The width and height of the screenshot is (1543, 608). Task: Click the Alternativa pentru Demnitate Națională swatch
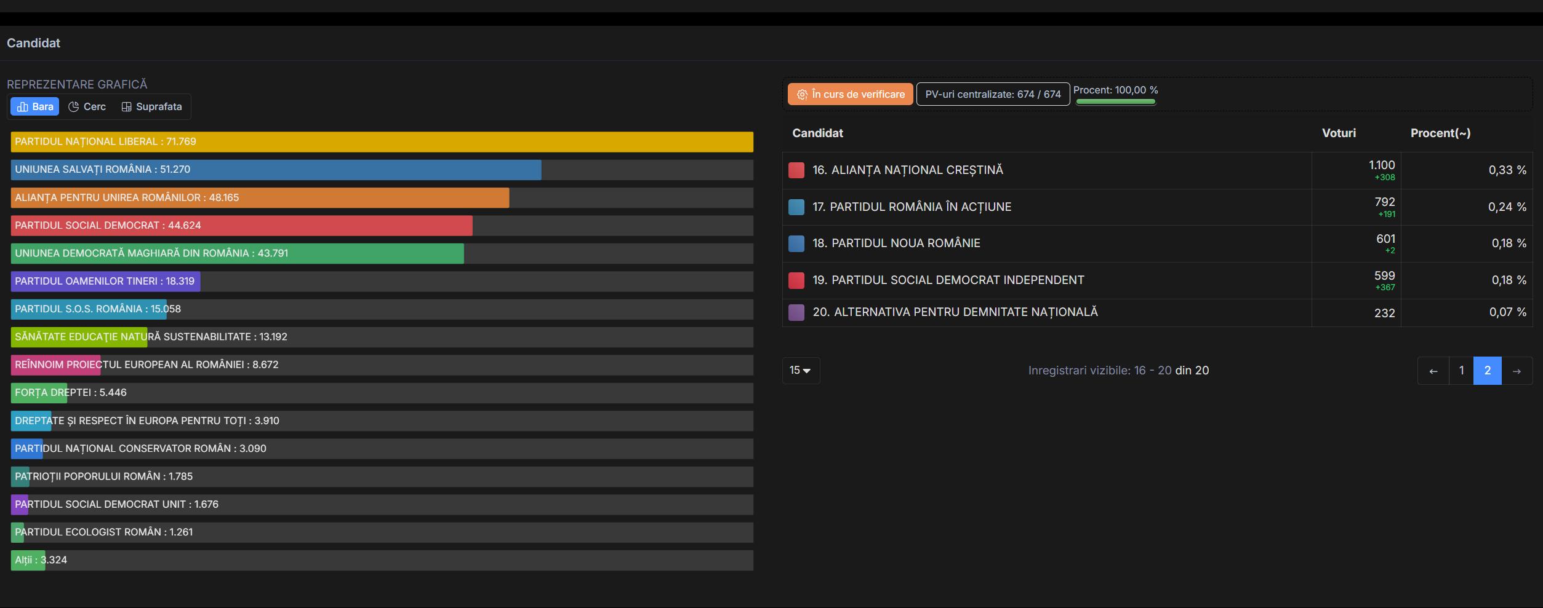pos(796,312)
